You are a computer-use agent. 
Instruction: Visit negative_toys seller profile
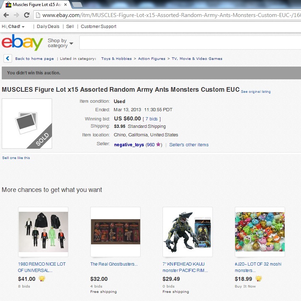(129, 145)
